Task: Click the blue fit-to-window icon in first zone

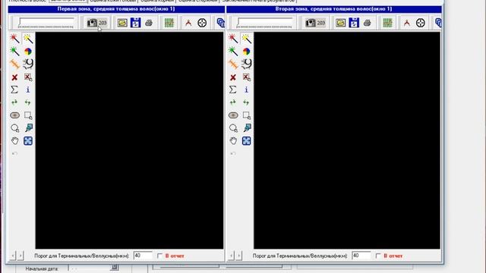Action: click(x=28, y=141)
